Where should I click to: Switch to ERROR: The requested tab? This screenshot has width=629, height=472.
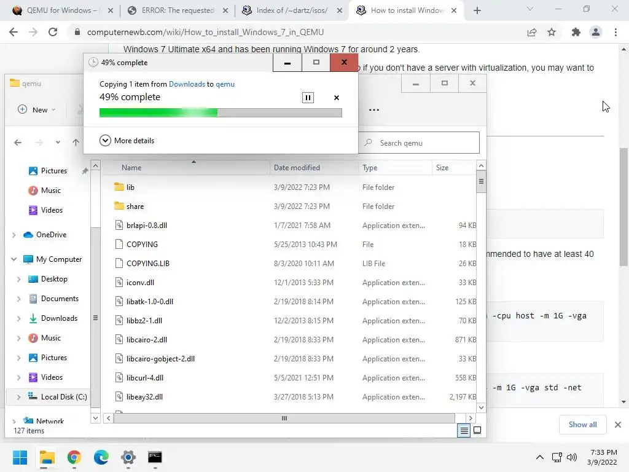[x=178, y=10]
